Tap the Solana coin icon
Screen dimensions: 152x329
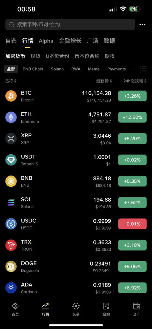[x=11, y=203]
